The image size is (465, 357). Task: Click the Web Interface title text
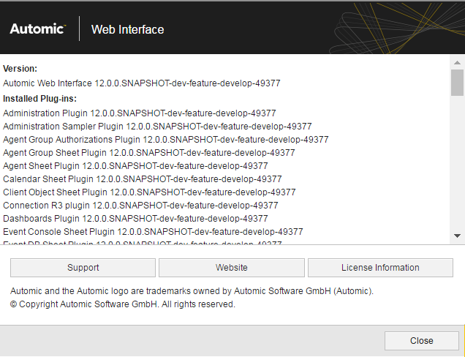[x=127, y=29]
